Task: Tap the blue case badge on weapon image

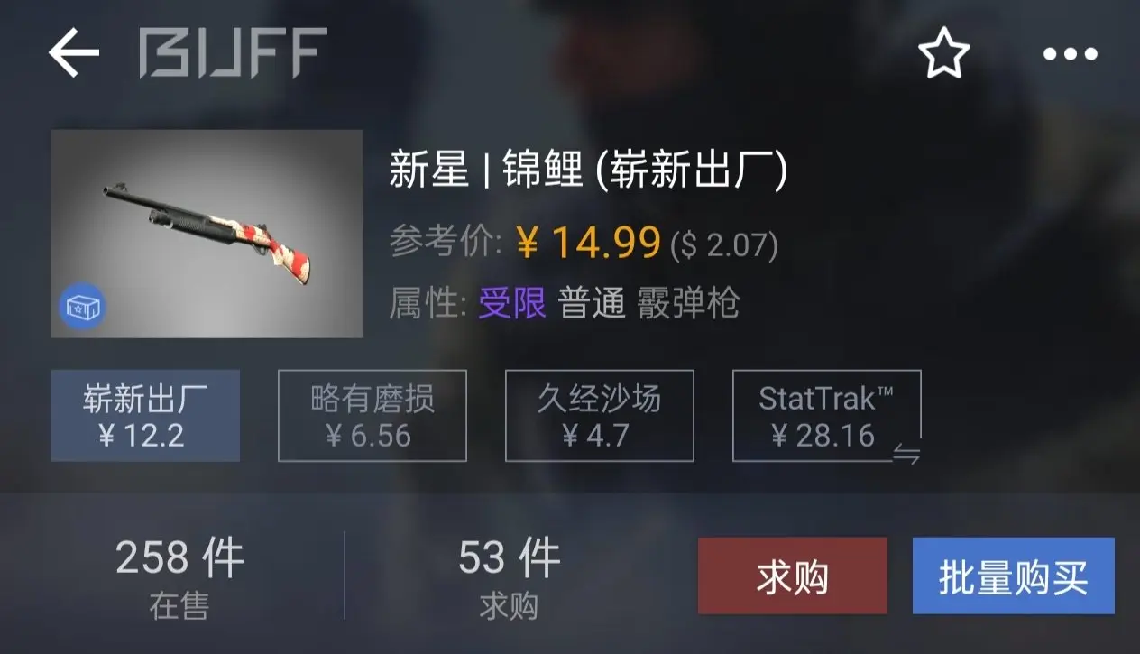Action: [x=82, y=308]
